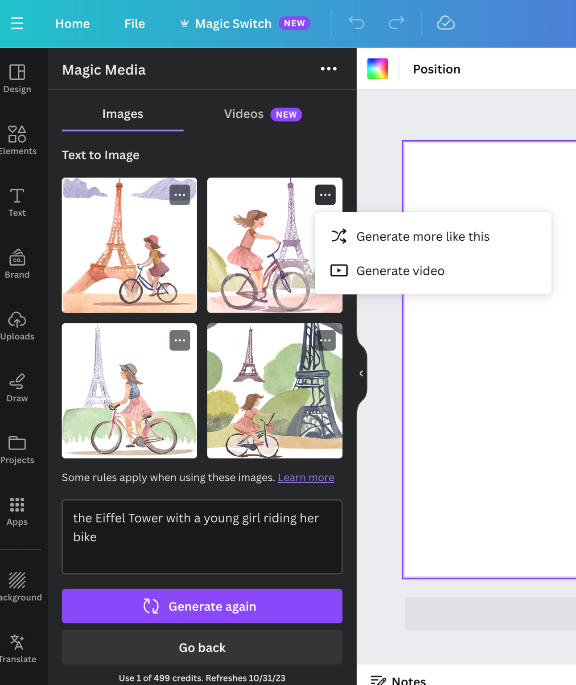Viewport: 576px width, 685px height.
Task: Open the Uploads sidebar panel
Action: tap(17, 326)
